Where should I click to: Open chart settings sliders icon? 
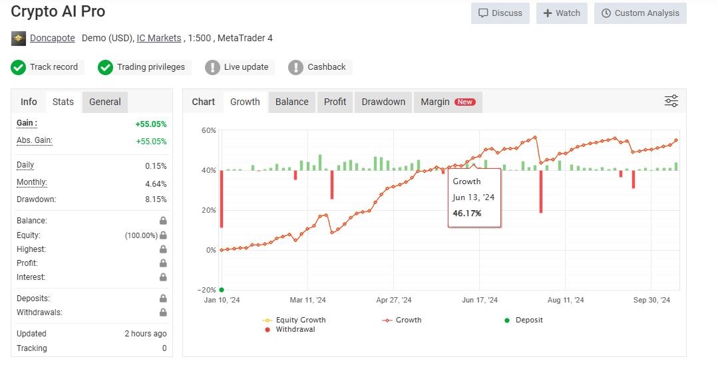[671, 101]
